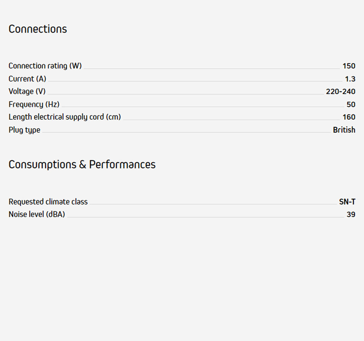Select the Noise level (dBA) label
This screenshot has height=341, width=364.
[x=37, y=215]
